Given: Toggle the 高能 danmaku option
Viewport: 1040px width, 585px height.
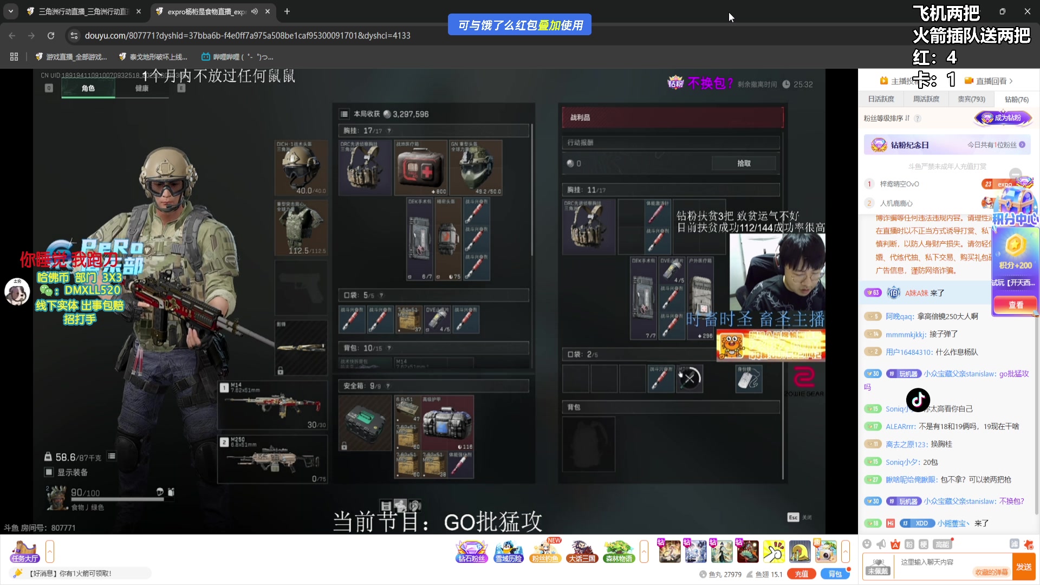Looking at the screenshot, I should click(x=942, y=544).
